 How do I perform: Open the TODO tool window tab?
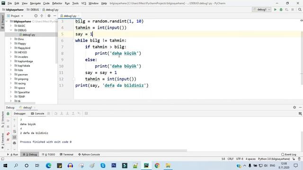(48, 154)
